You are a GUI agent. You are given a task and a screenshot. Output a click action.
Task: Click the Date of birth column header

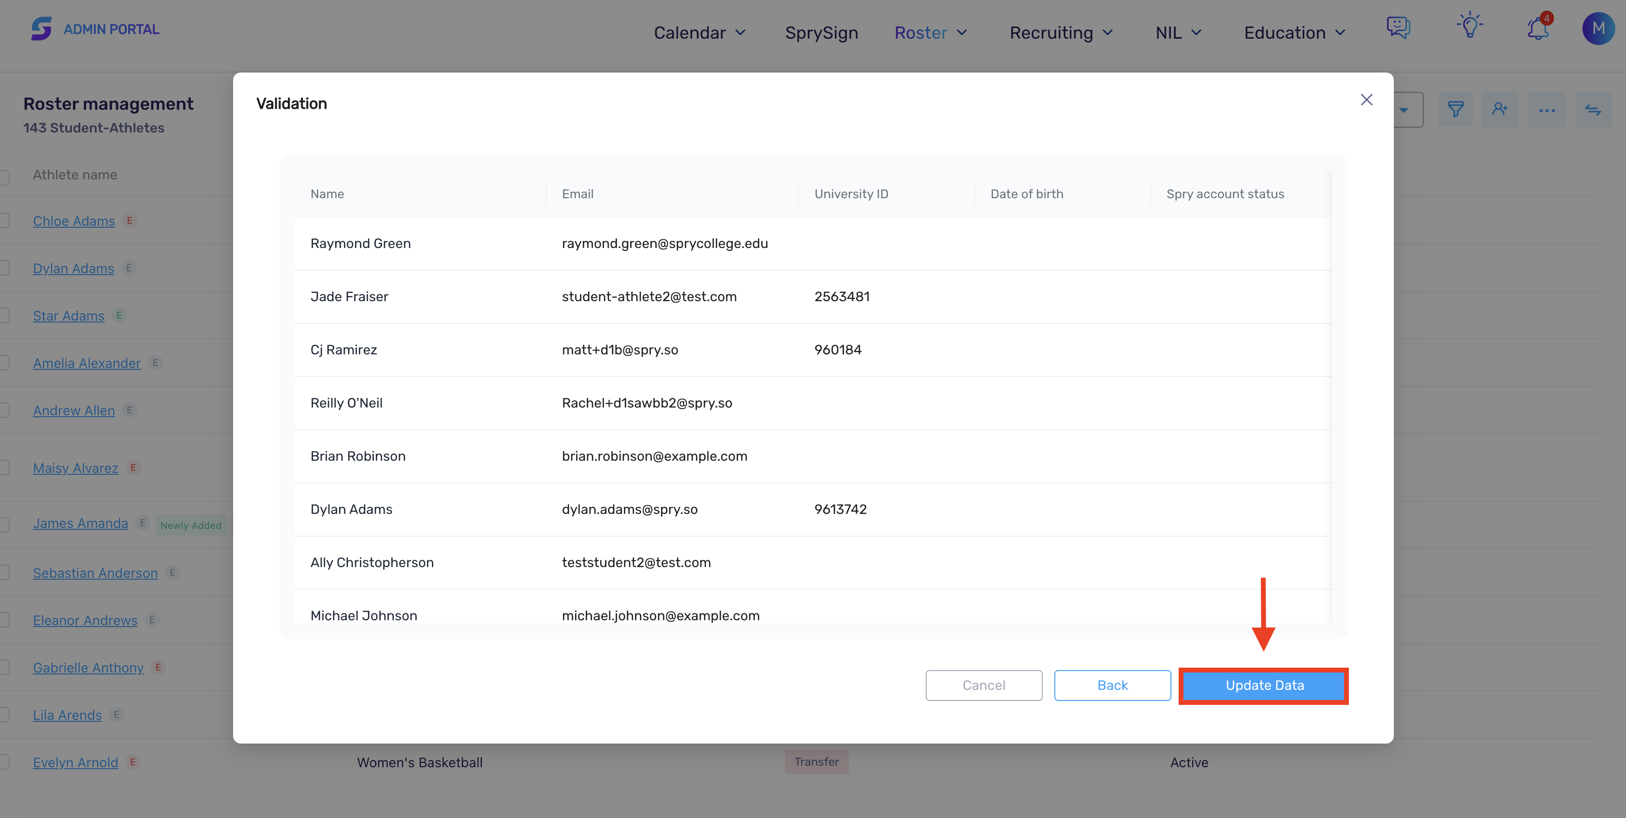1026,194
